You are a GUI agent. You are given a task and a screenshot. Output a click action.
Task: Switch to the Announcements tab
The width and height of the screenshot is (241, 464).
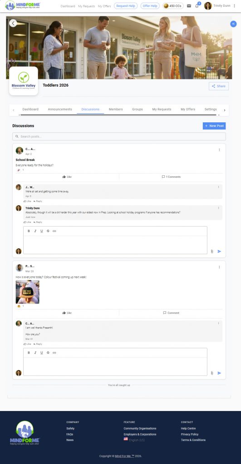(60, 109)
